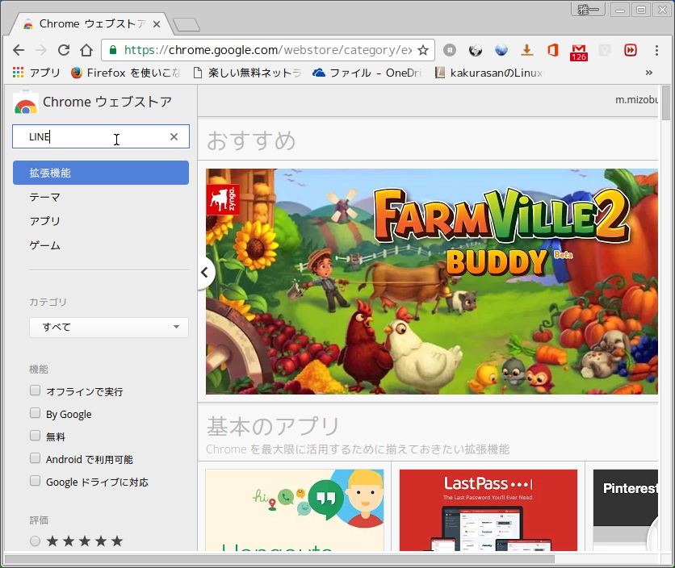Focus the LINE search input field
Screen dimensions: 675x568
tap(101, 136)
